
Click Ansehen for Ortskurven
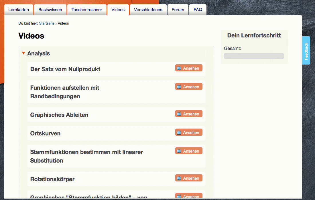pyautogui.click(x=189, y=133)
